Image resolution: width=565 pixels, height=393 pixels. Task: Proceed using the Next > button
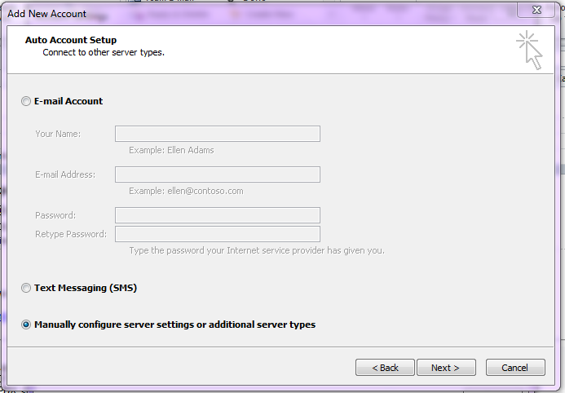tap(446, 368)
